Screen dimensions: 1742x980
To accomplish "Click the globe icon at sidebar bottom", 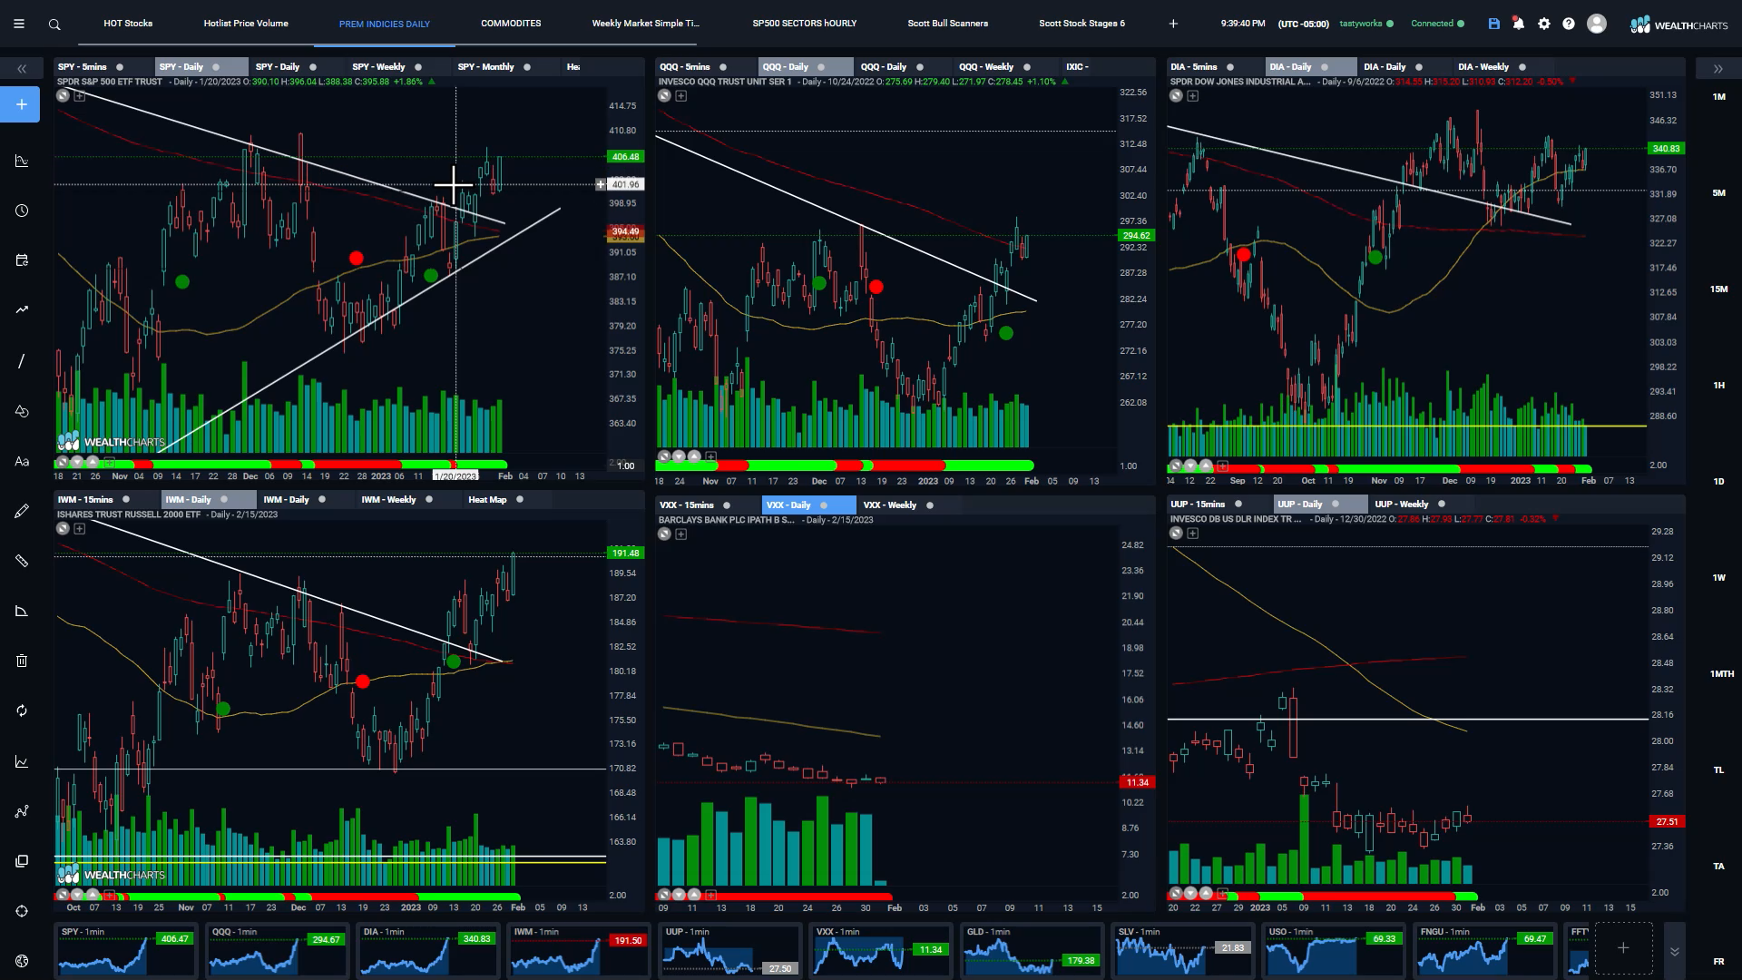I will [22, 961].
